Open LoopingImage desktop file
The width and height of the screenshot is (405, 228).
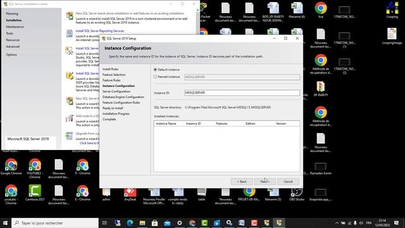click(x=392, y=36)
